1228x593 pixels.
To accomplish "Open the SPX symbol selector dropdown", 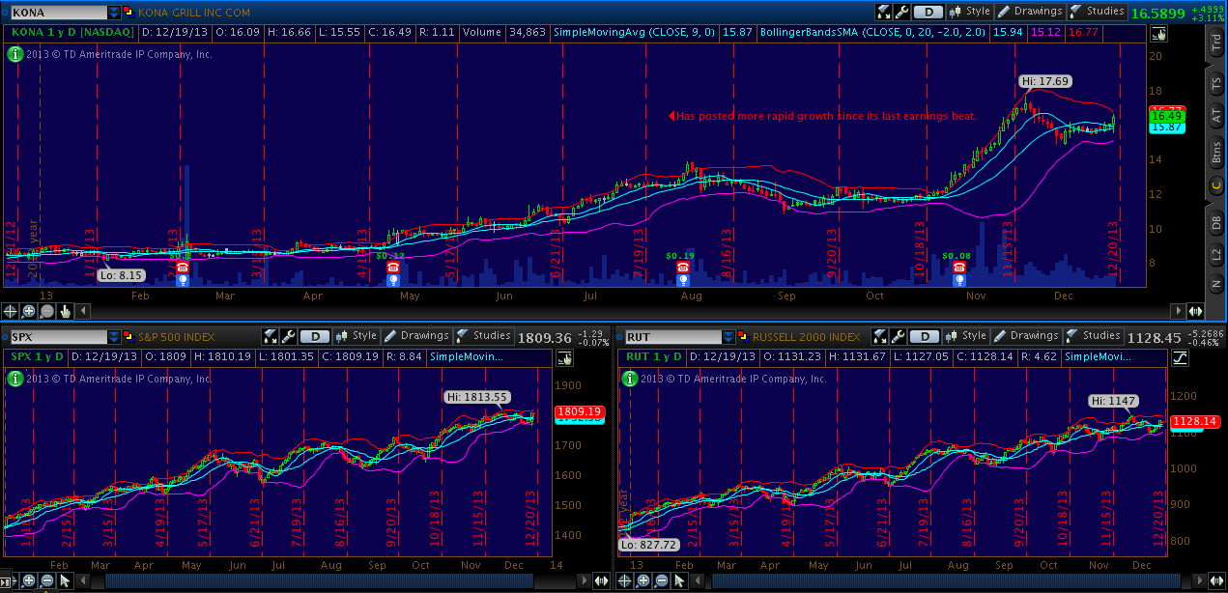I will click(x=114, y=337).
